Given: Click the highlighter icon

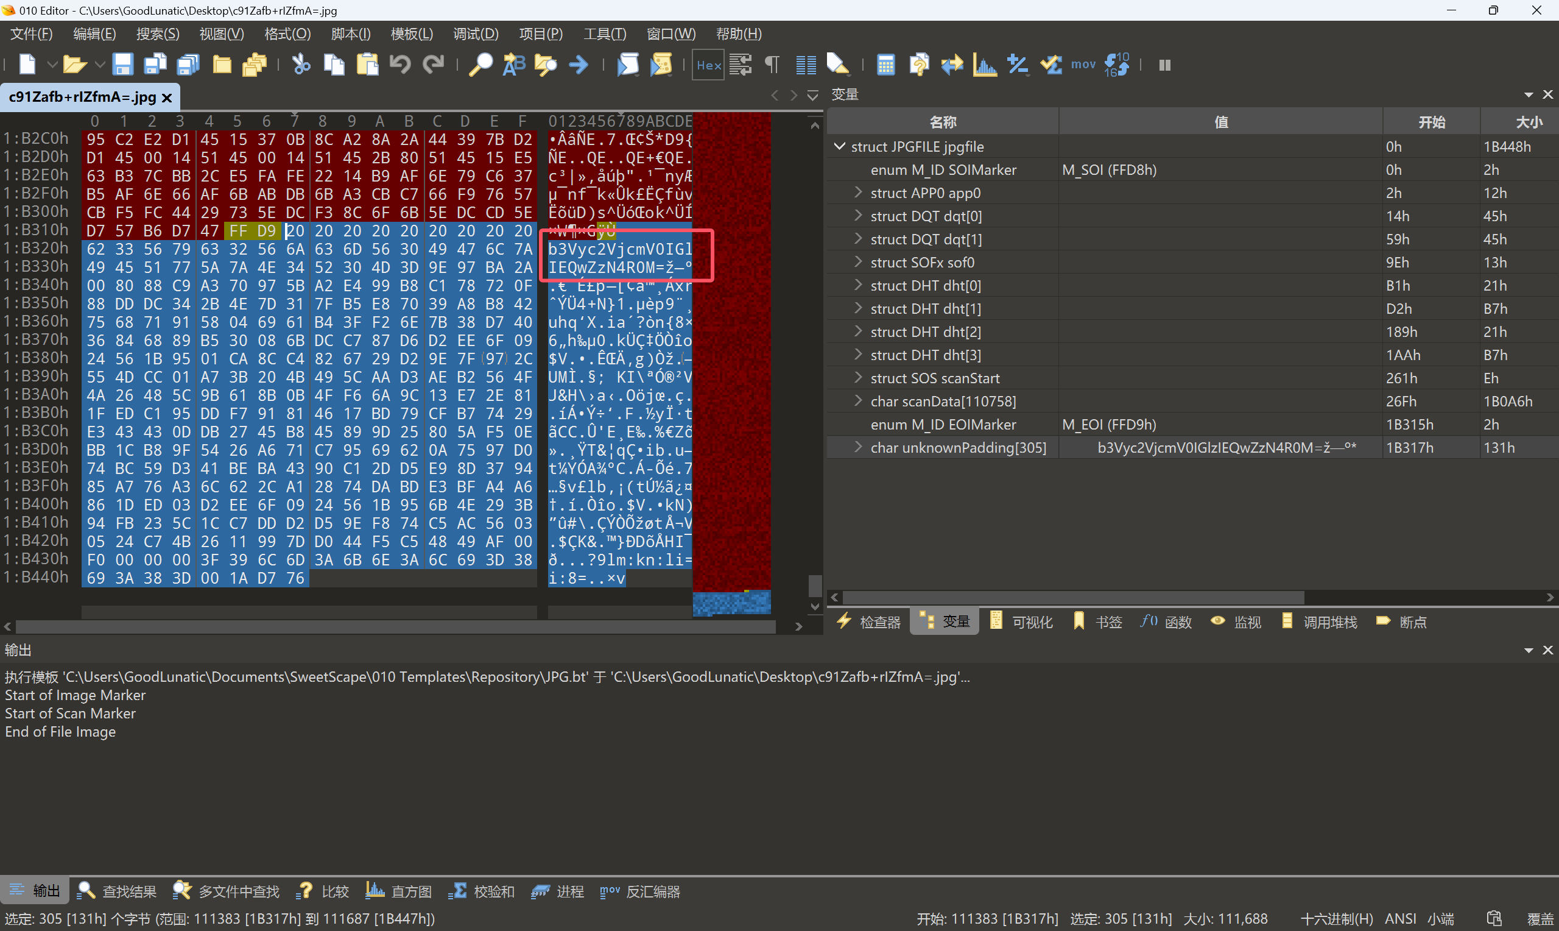Looking at the screenshot, I should (838, 65).
